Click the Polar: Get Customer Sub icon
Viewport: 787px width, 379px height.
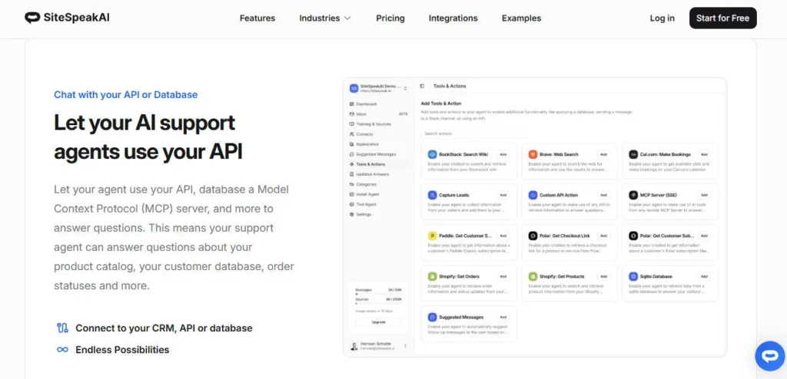633,236
